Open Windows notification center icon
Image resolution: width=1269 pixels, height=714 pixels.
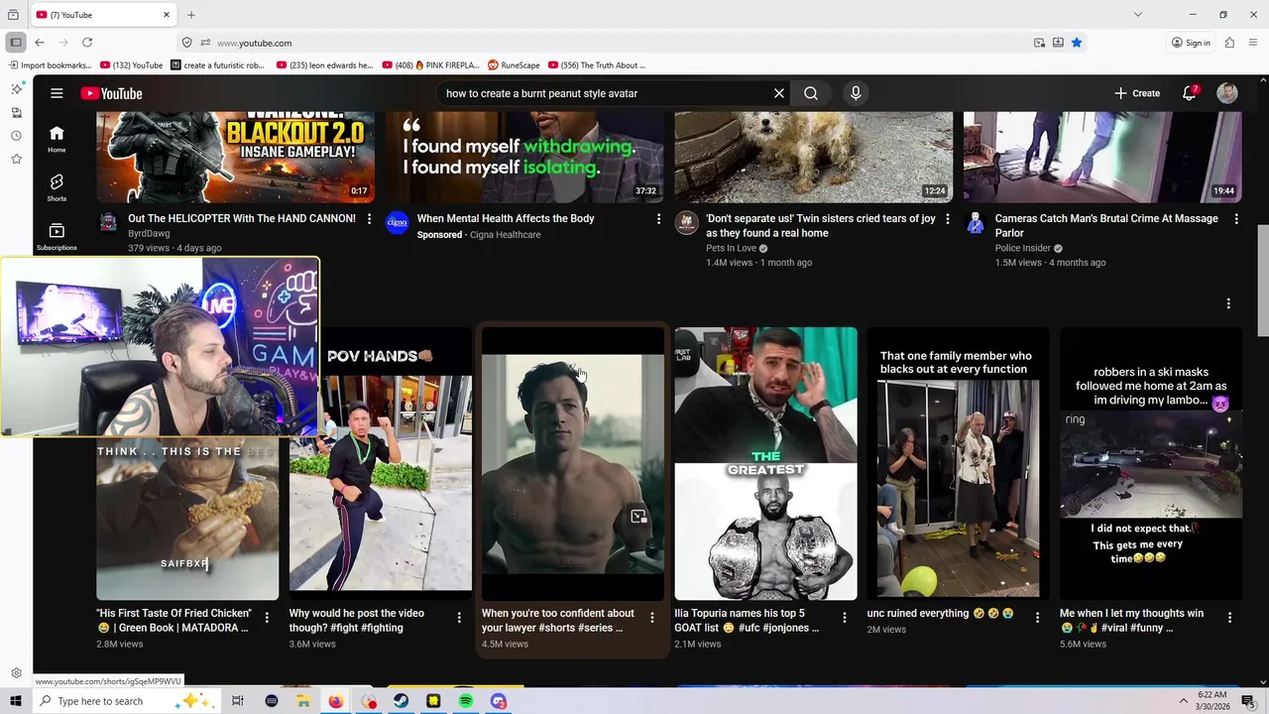[x=1248, y=701]
